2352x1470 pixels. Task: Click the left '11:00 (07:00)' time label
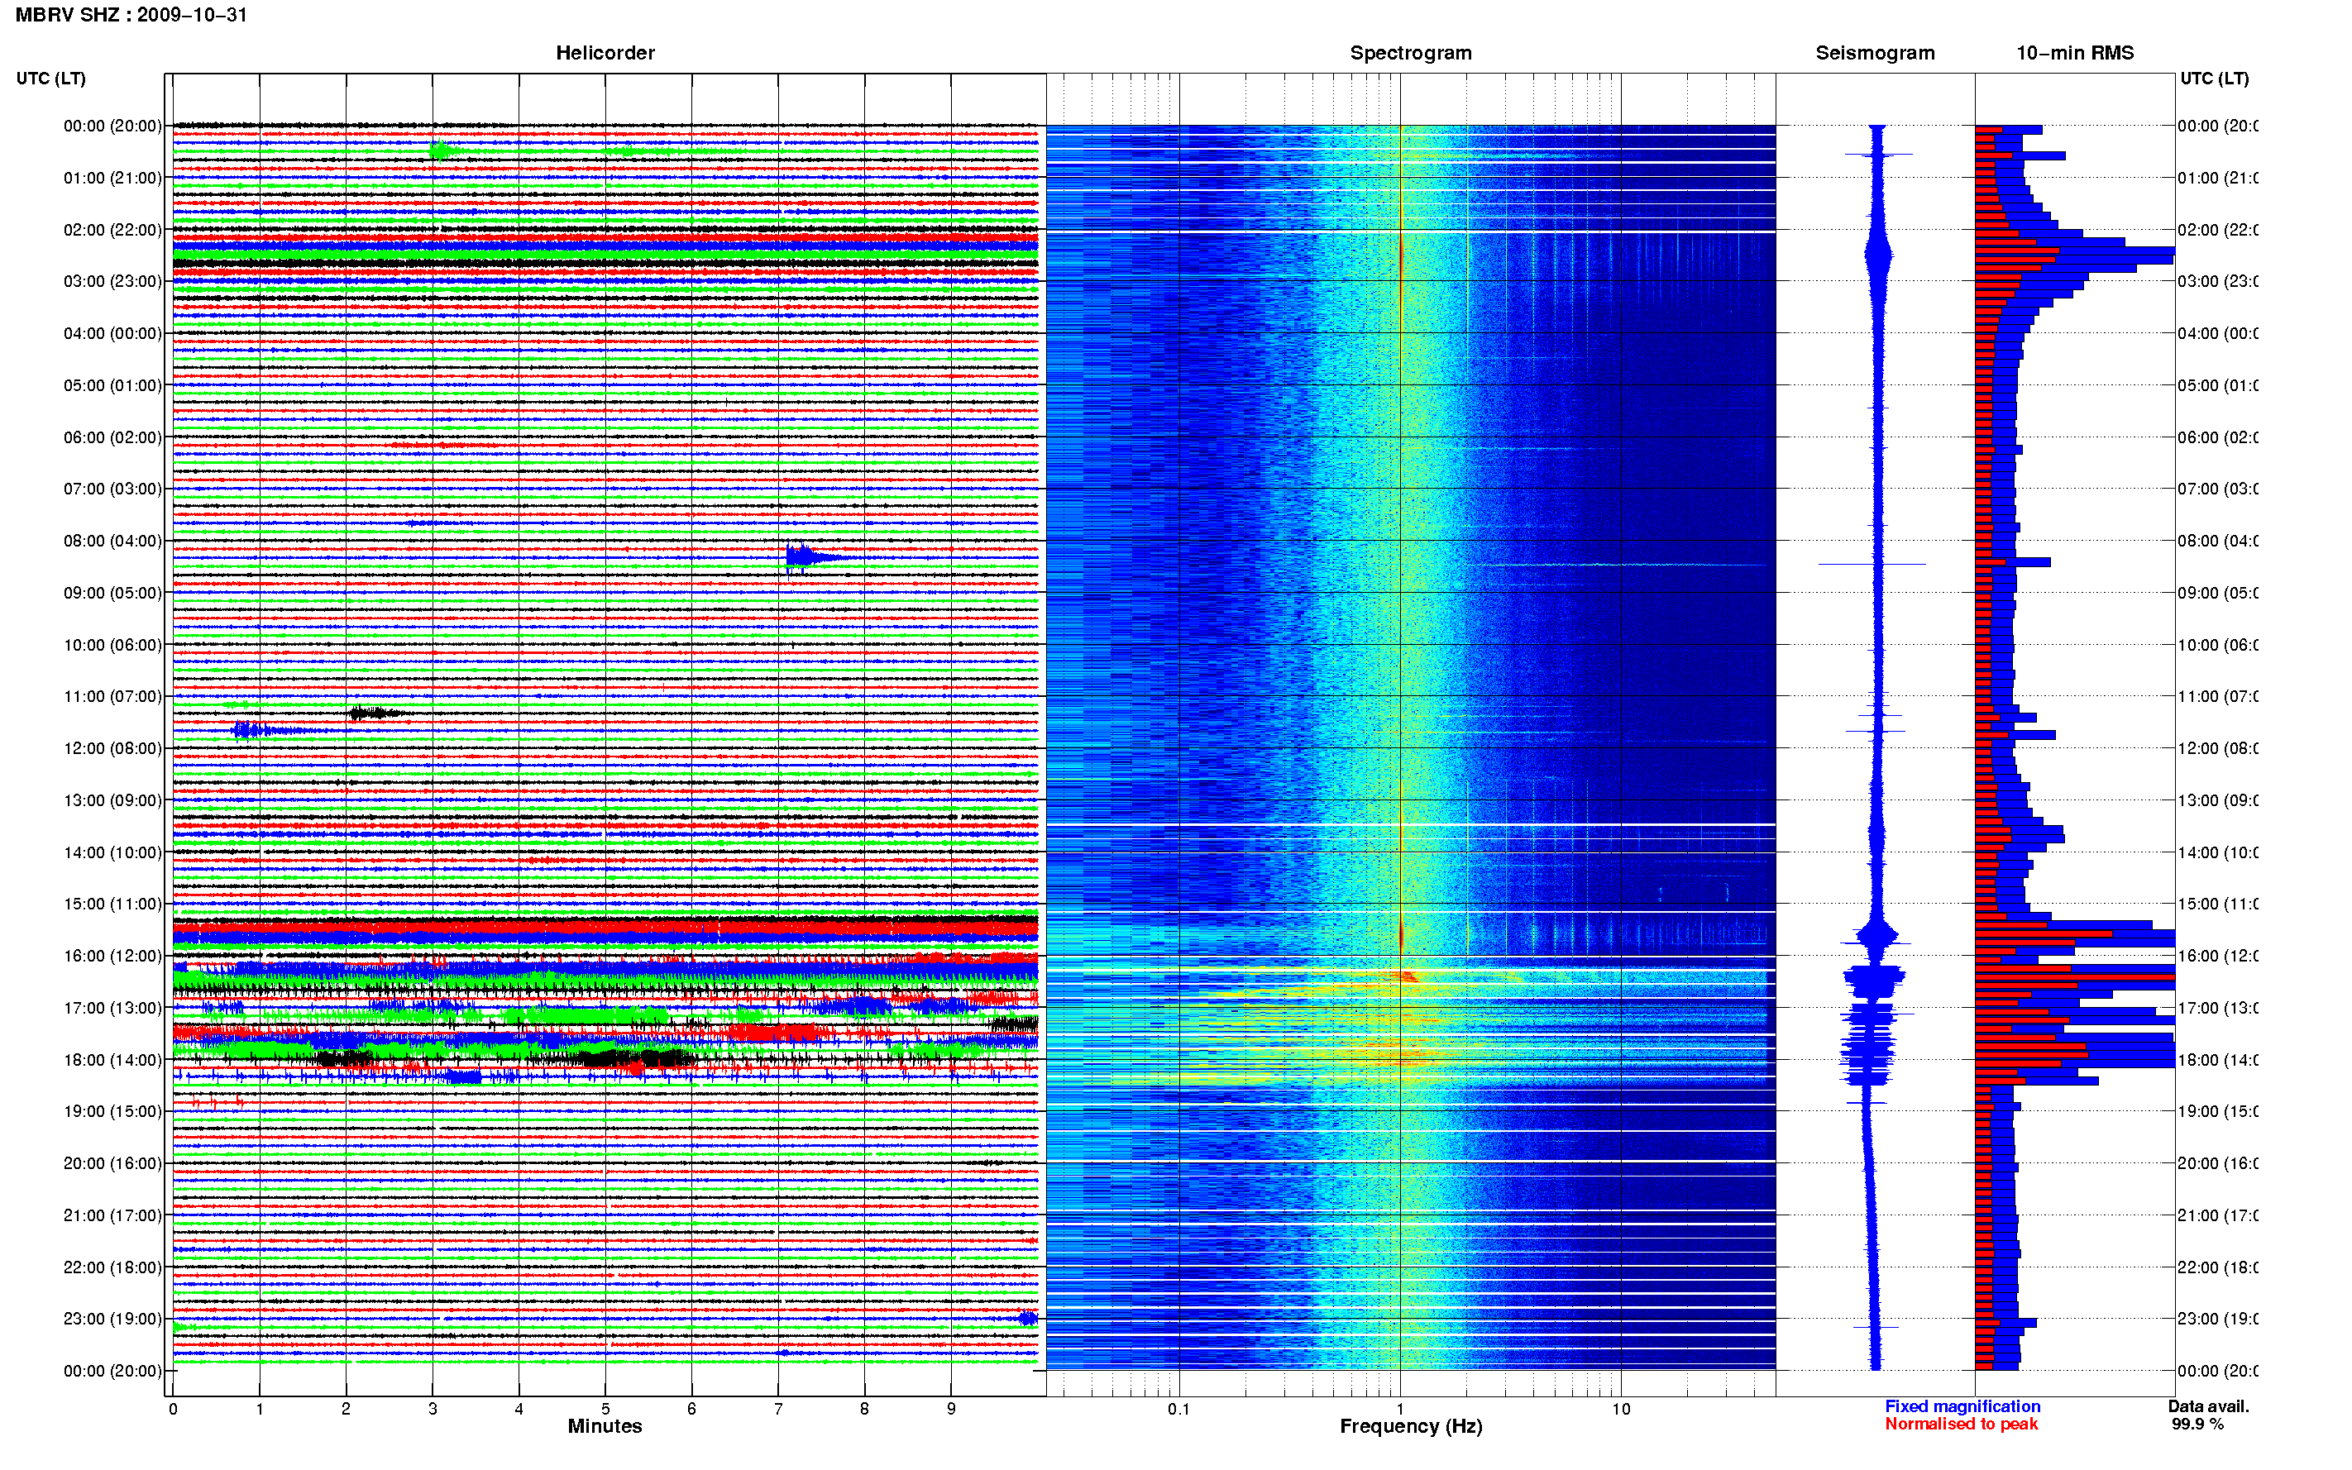(x=112, y=696)
